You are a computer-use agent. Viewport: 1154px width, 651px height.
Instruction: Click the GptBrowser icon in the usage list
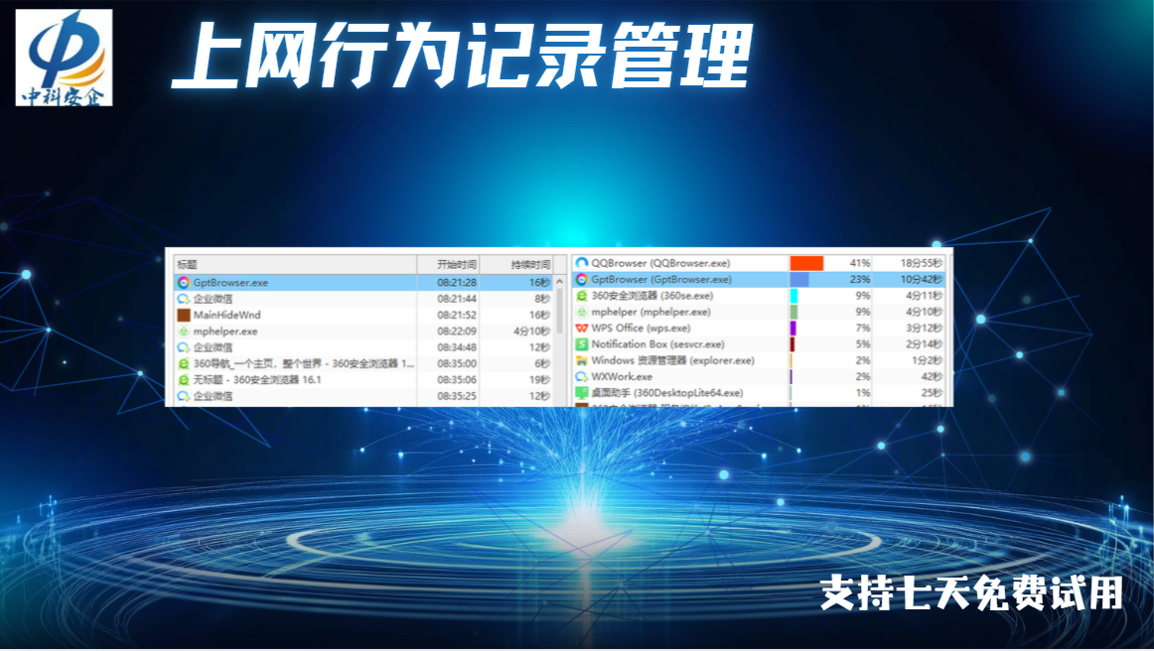[x=581, y=280]
